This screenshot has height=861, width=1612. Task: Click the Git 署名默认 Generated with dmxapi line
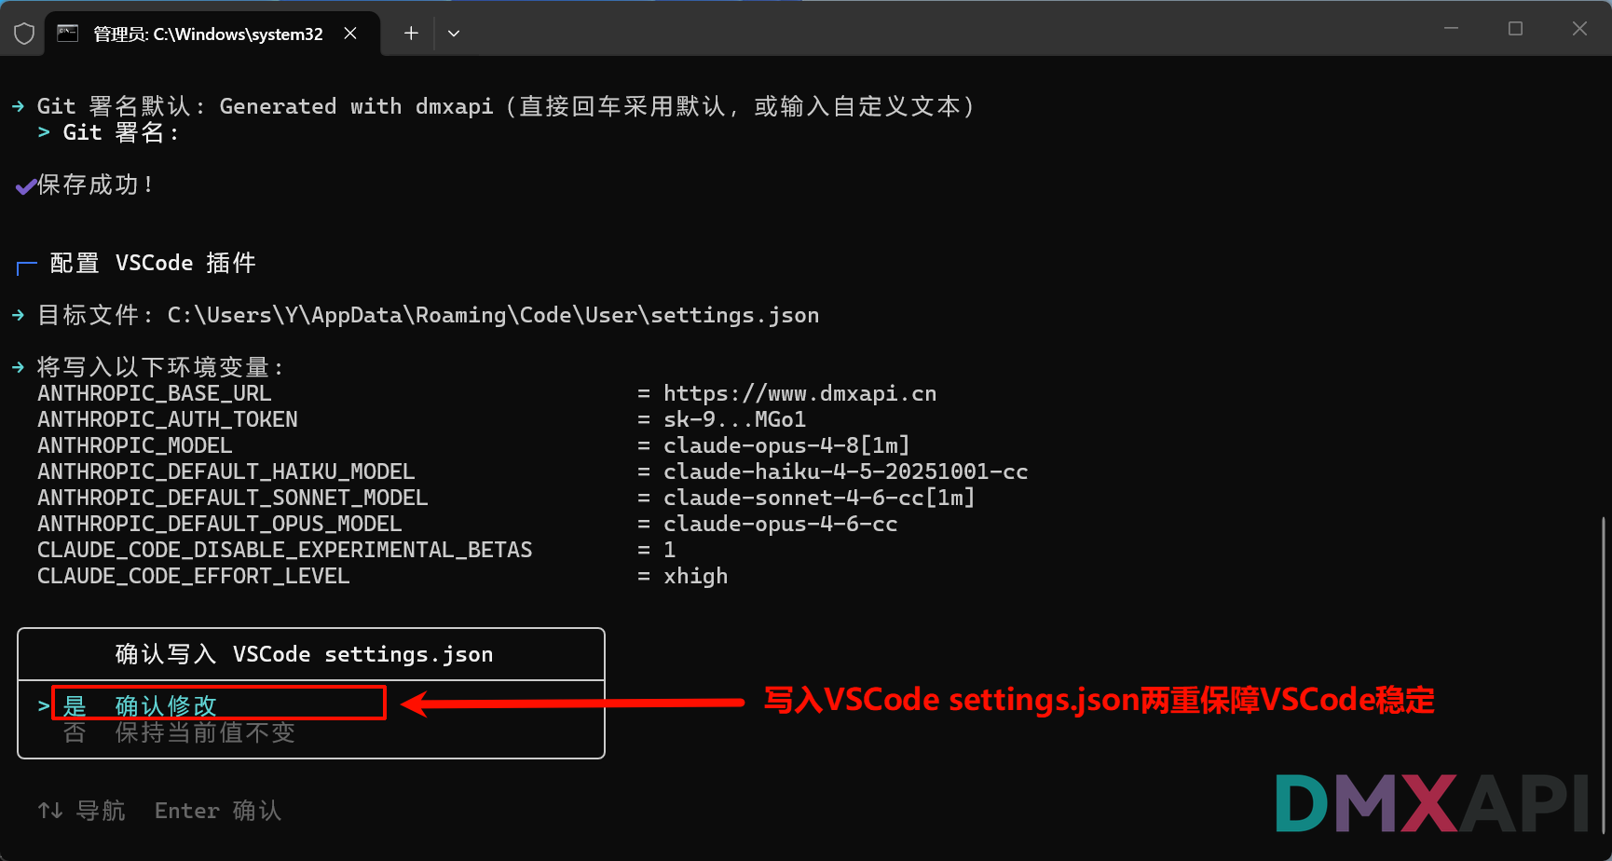(x=494, y=106)
